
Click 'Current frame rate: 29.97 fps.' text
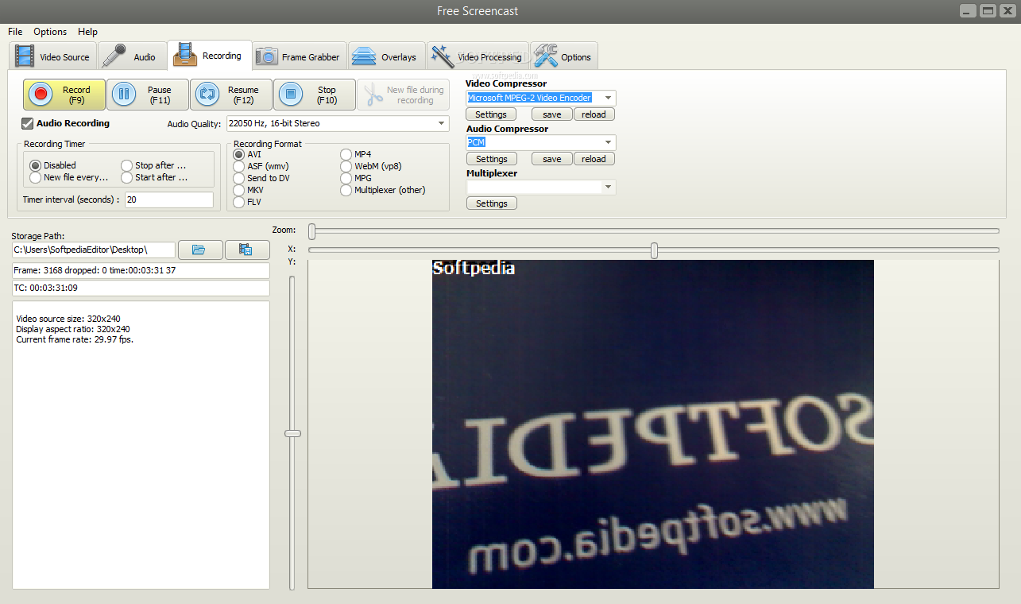tap(75, 339)
